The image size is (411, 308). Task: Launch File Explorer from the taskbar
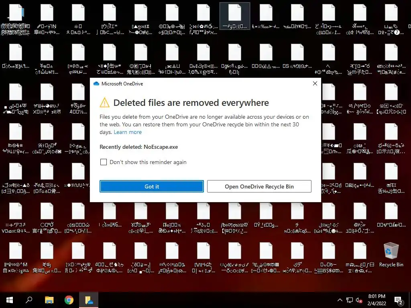pyautogui.click(x=49, y=300)
